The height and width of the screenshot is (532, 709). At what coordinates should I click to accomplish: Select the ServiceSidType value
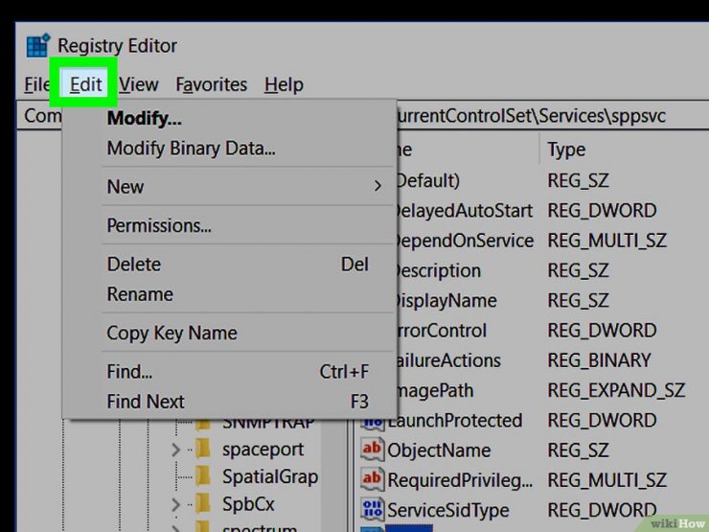(447, 510)
